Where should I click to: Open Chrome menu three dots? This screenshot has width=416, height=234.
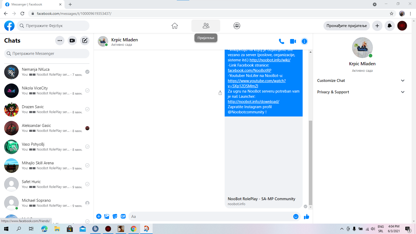410,14
